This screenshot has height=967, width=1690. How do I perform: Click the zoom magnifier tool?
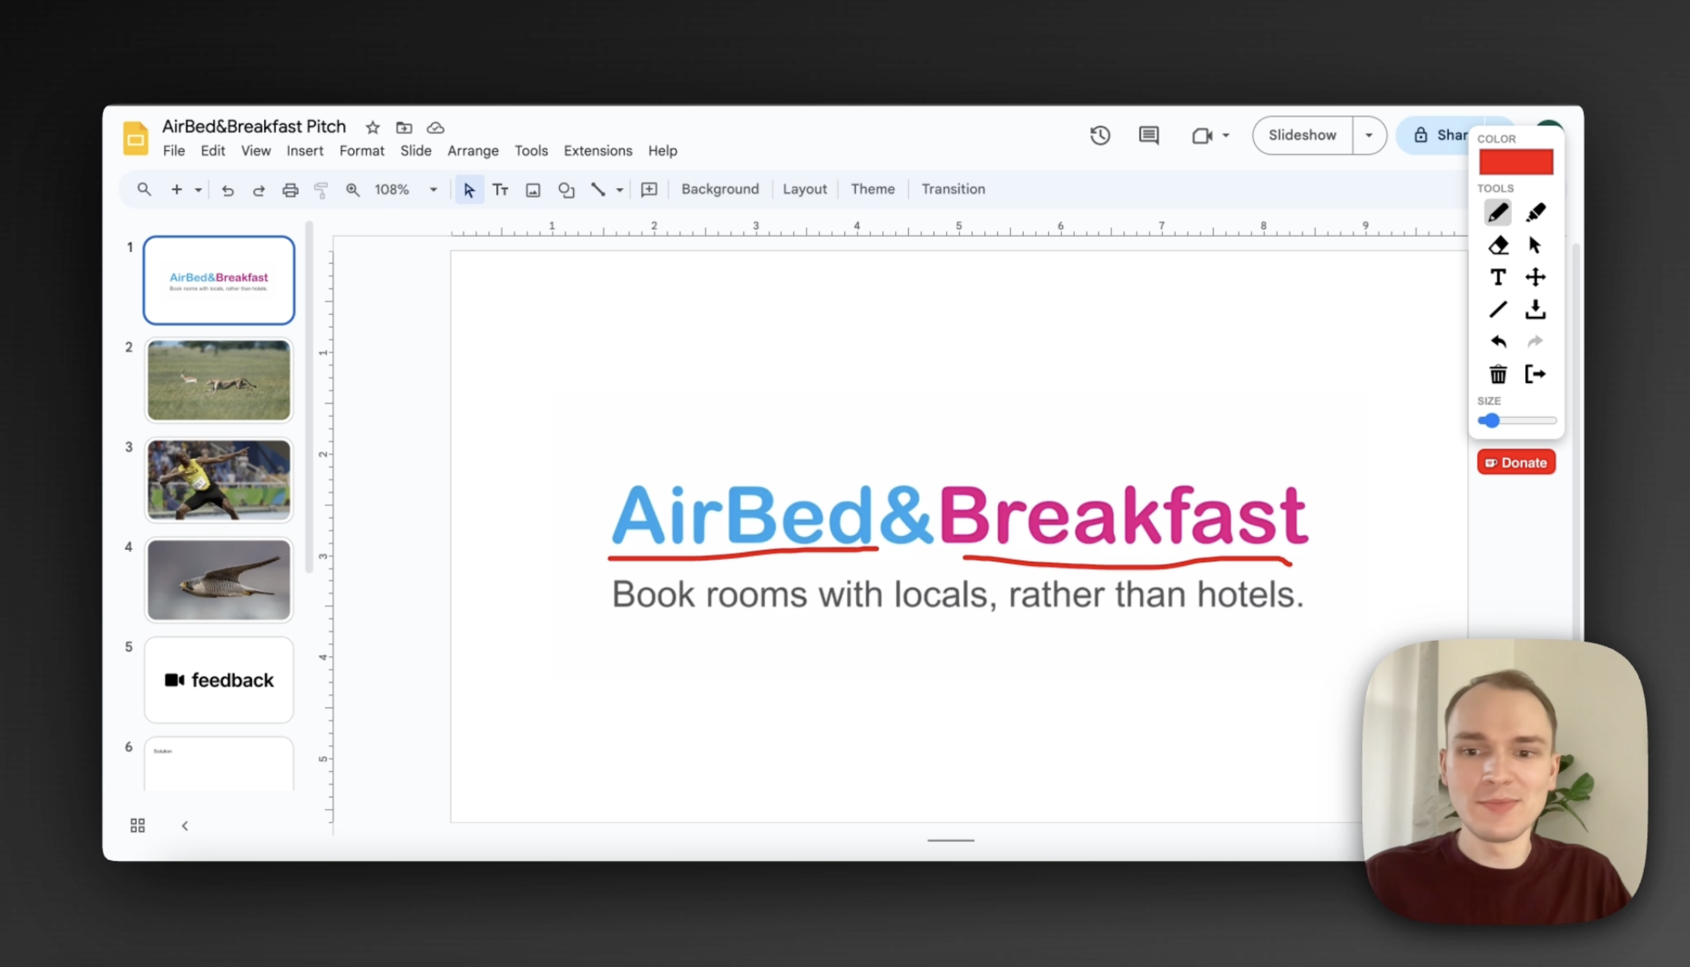pyautogui.click(x=353, y=190)
